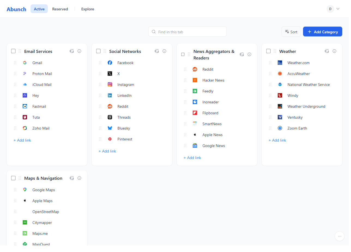351x252 pixels.
Task: Click the Proton Mail favicon icon
Action: coord(25,74)
